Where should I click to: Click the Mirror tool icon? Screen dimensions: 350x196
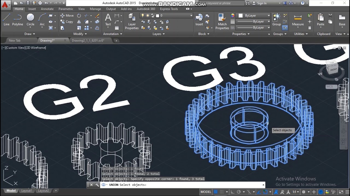79,22
